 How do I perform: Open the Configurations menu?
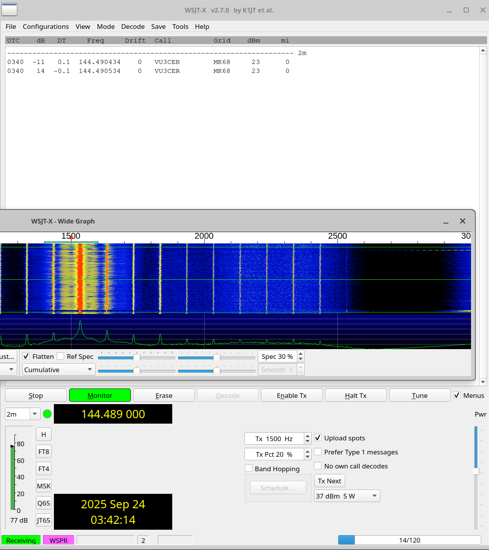pos(46,27)
